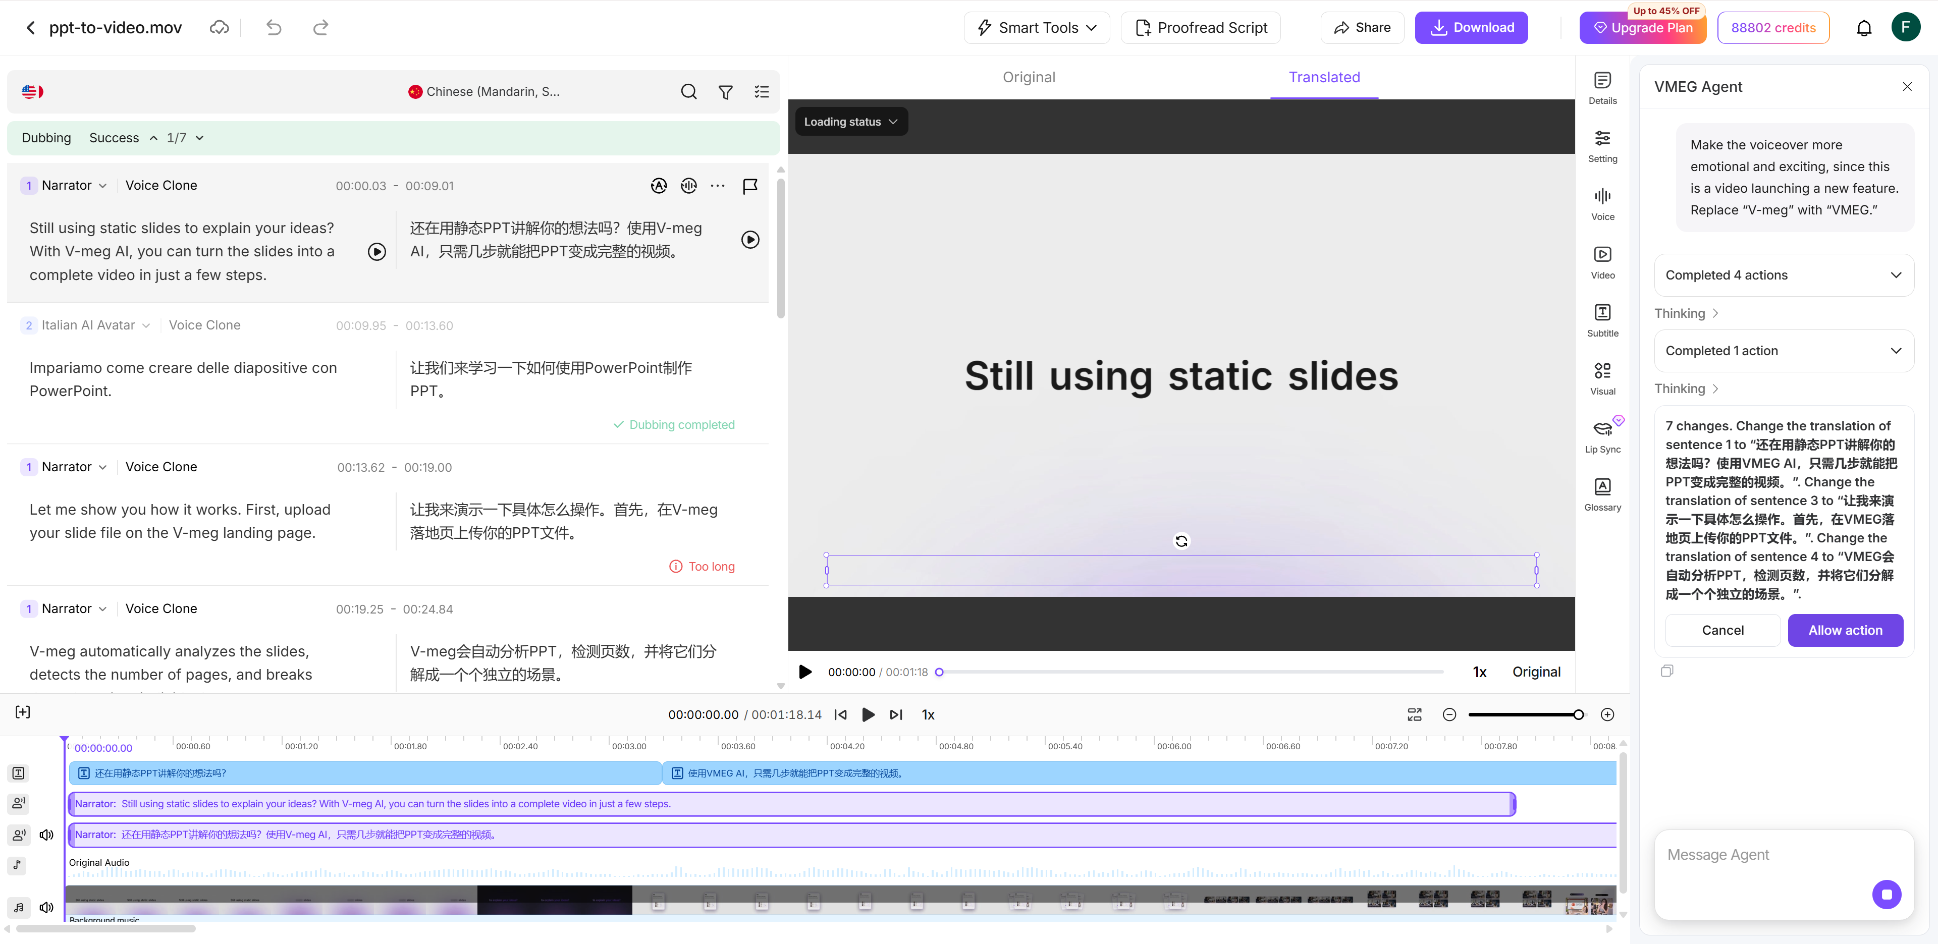
Task: Stop the agent response generation
Action: tap(1886, 895)
